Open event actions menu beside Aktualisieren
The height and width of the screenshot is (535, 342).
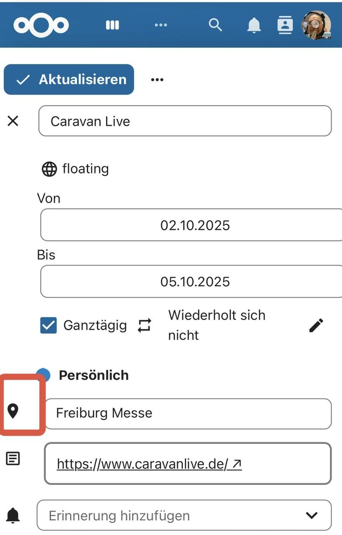pyautogui.click(x=157, y=79)
